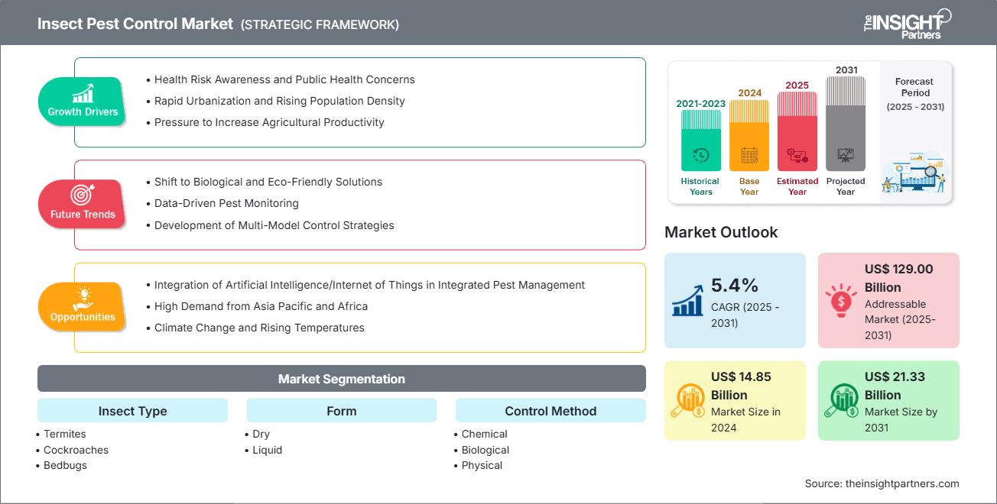Click the Market Size in 2024 magnifier icon

pyautogui.click(x=687, y=400)
